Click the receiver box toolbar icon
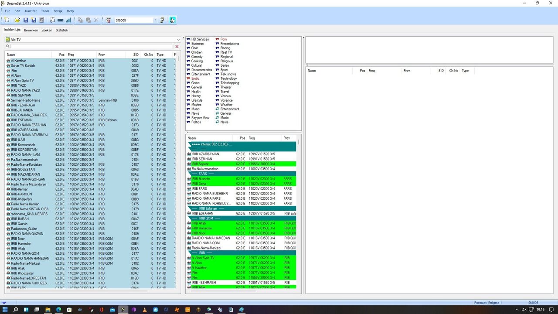558x314 pixels. click(x=60, y=20)
